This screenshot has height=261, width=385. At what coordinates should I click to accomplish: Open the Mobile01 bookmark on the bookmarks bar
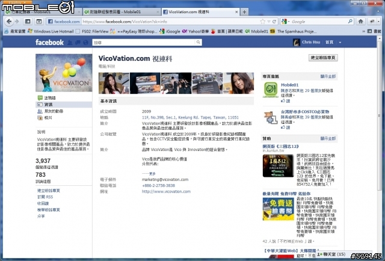pyautogui.click(x=257, y=31)
